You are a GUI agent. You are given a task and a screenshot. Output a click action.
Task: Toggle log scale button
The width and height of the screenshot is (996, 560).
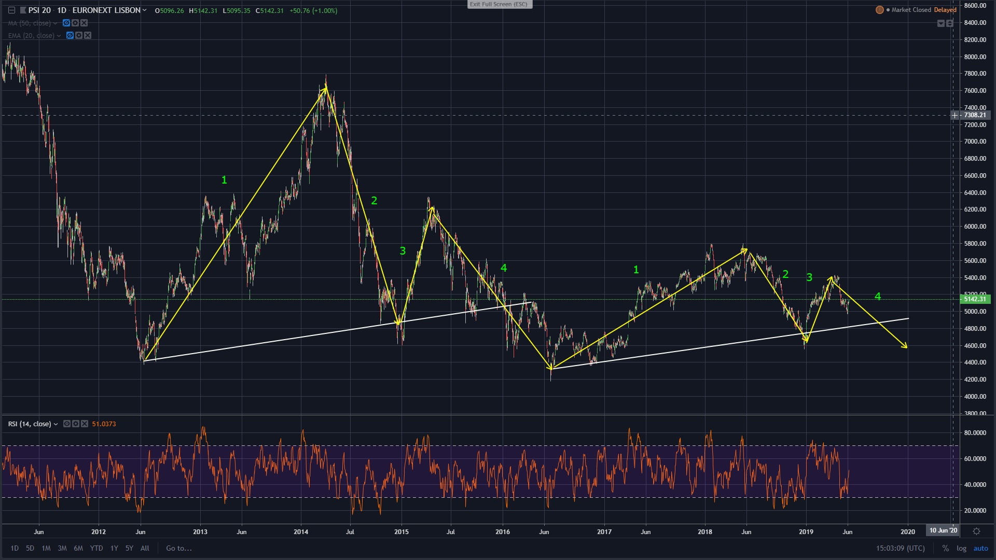961,548
